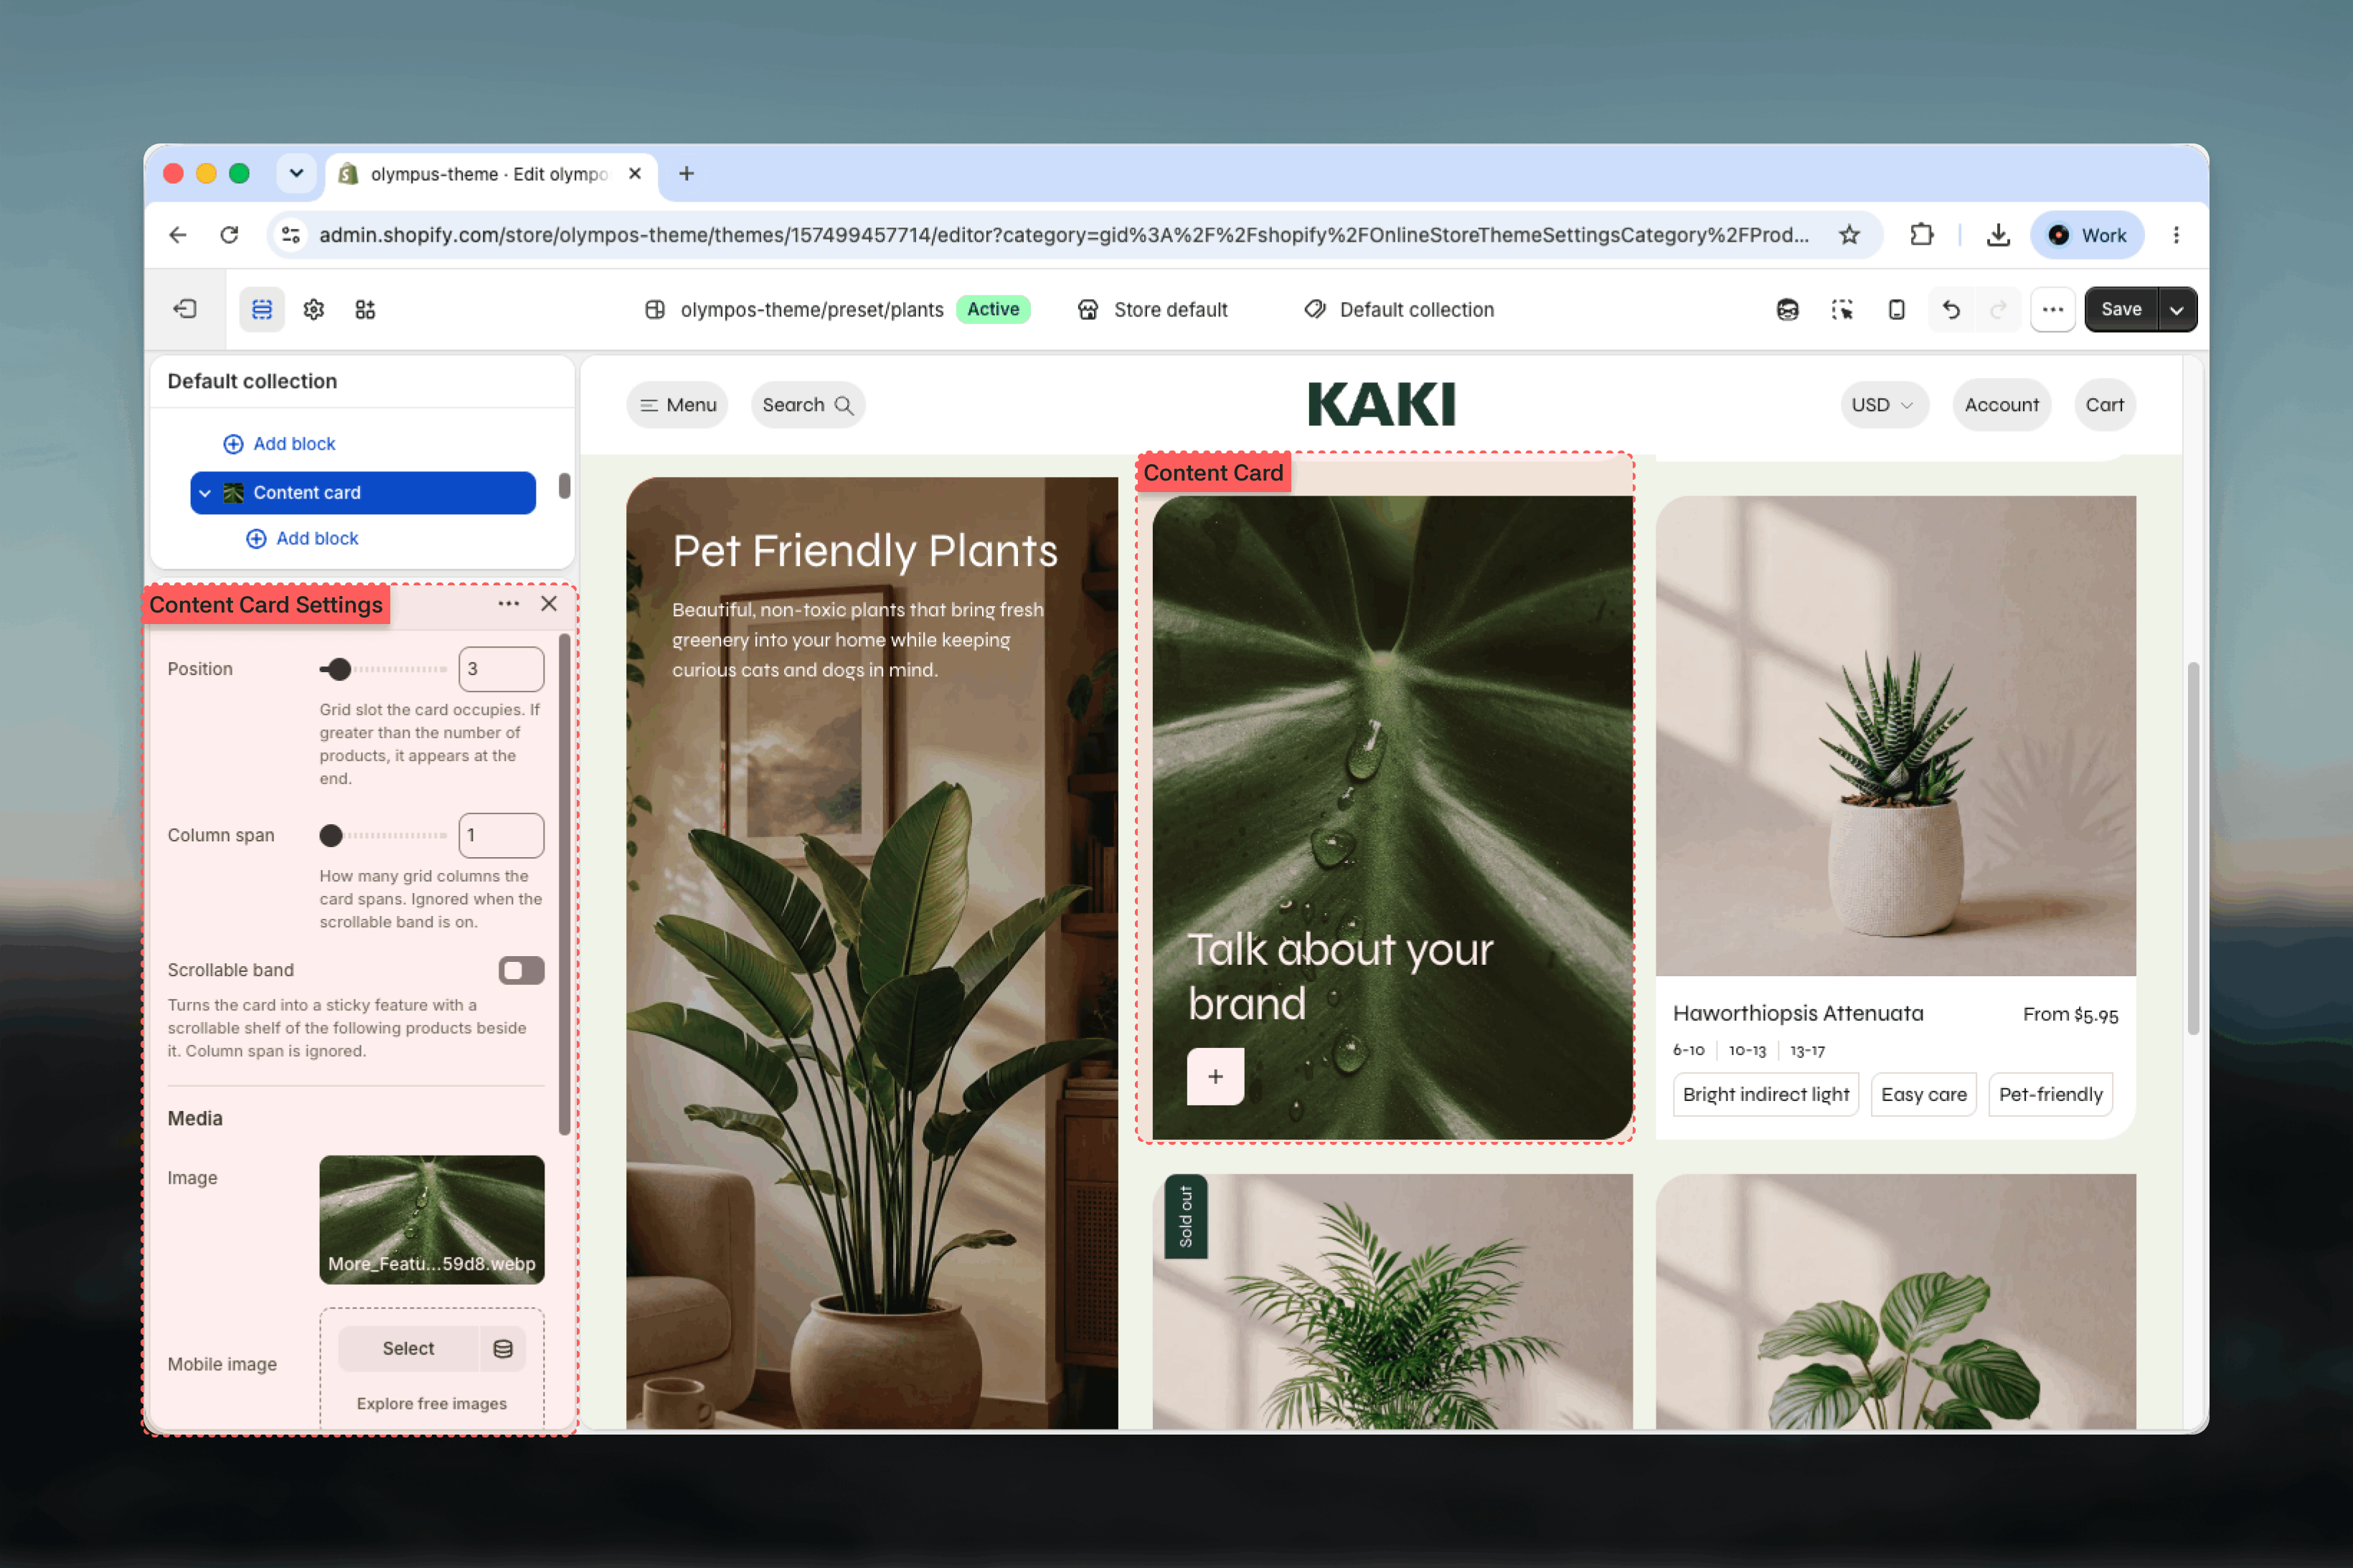Click the settings panel scrollbar
This screenshot has height=1568, width=2353.
[x=564, y=885]
